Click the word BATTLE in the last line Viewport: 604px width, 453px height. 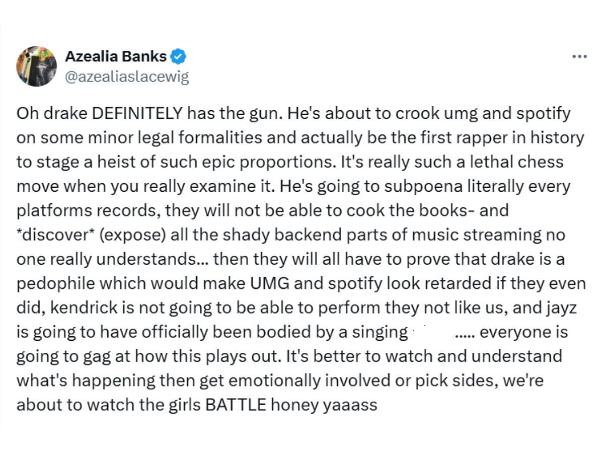point(236,405)
